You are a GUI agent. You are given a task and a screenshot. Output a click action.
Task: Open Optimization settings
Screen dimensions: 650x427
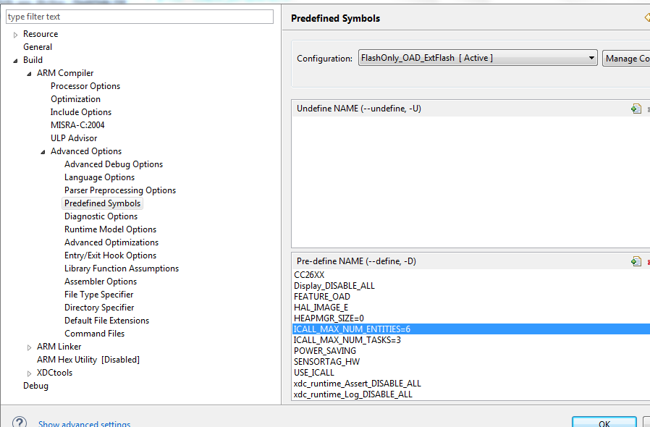(x=75, y=99)
